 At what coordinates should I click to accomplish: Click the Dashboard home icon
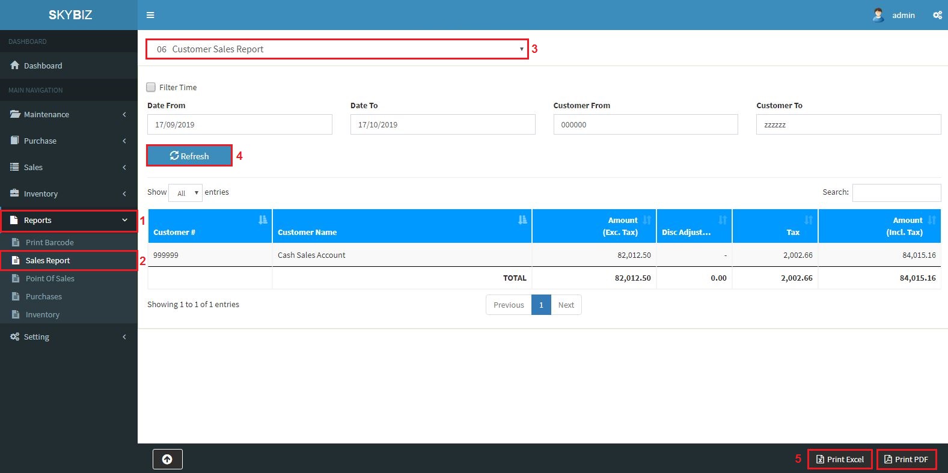pos(15,66)
